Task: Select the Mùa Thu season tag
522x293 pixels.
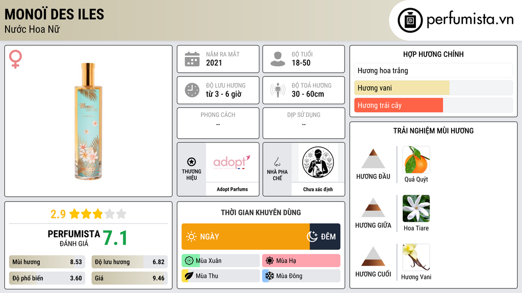Action: (x=221, y=276)
